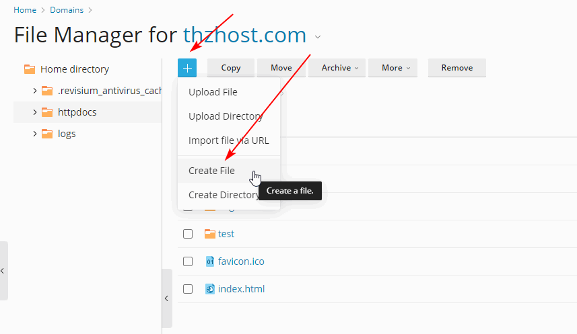Tick the checkbox for favicon.ico
Viewport: 577px width, 334px height.
coord(188,261)
